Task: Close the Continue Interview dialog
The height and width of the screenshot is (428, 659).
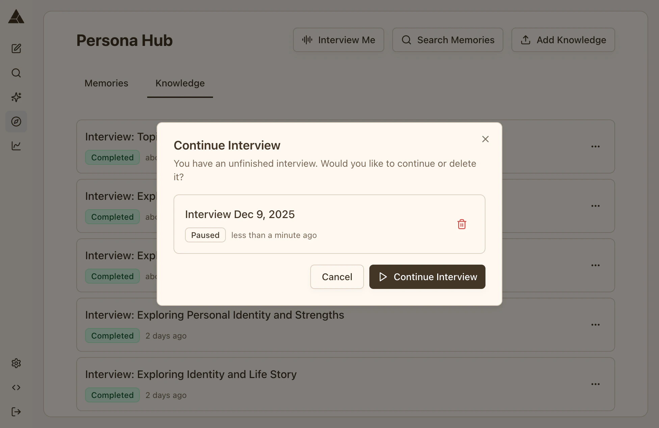Action: pos(485,139)
